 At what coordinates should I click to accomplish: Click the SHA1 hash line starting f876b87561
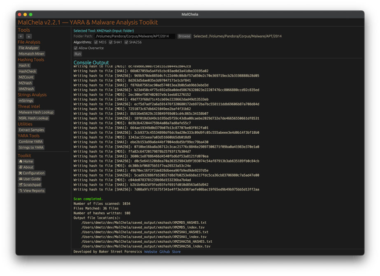[141, 85]
